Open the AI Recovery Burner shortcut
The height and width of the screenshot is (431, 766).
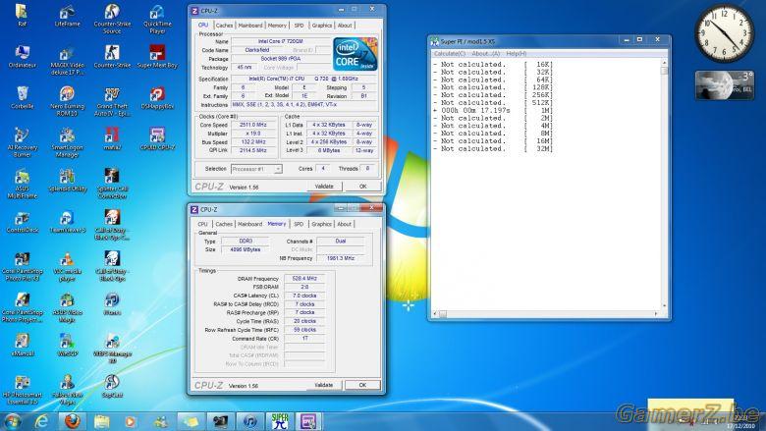22,142
